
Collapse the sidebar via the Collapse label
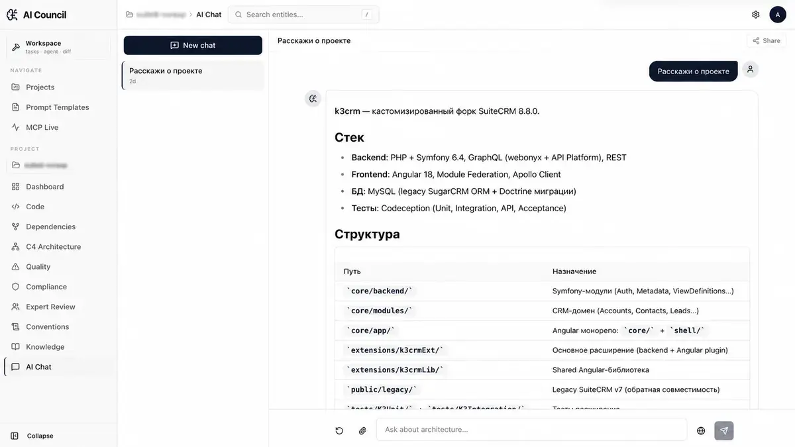point(40,436)
